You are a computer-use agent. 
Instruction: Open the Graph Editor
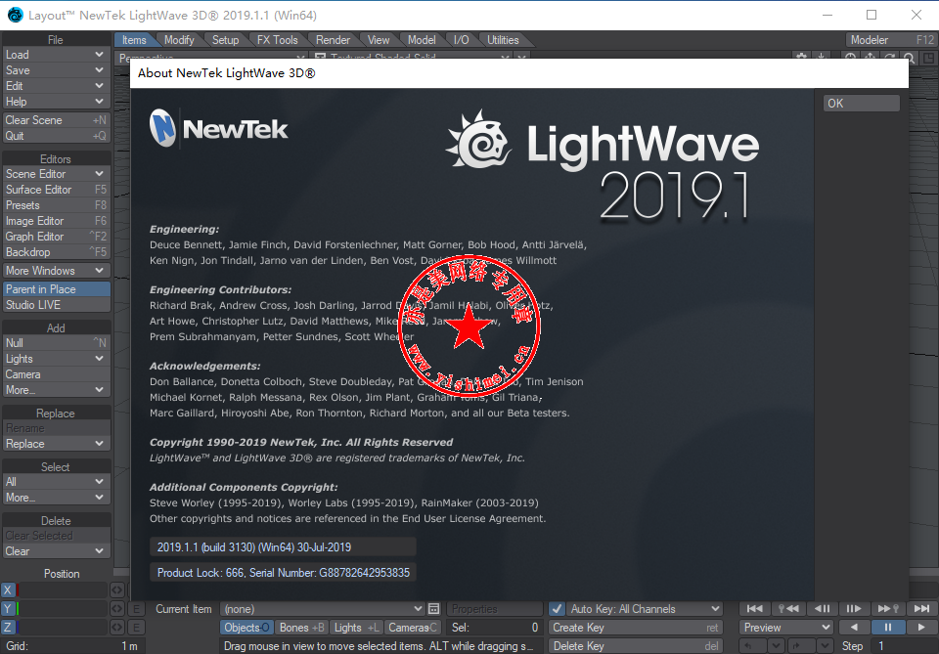coord(57,237)
